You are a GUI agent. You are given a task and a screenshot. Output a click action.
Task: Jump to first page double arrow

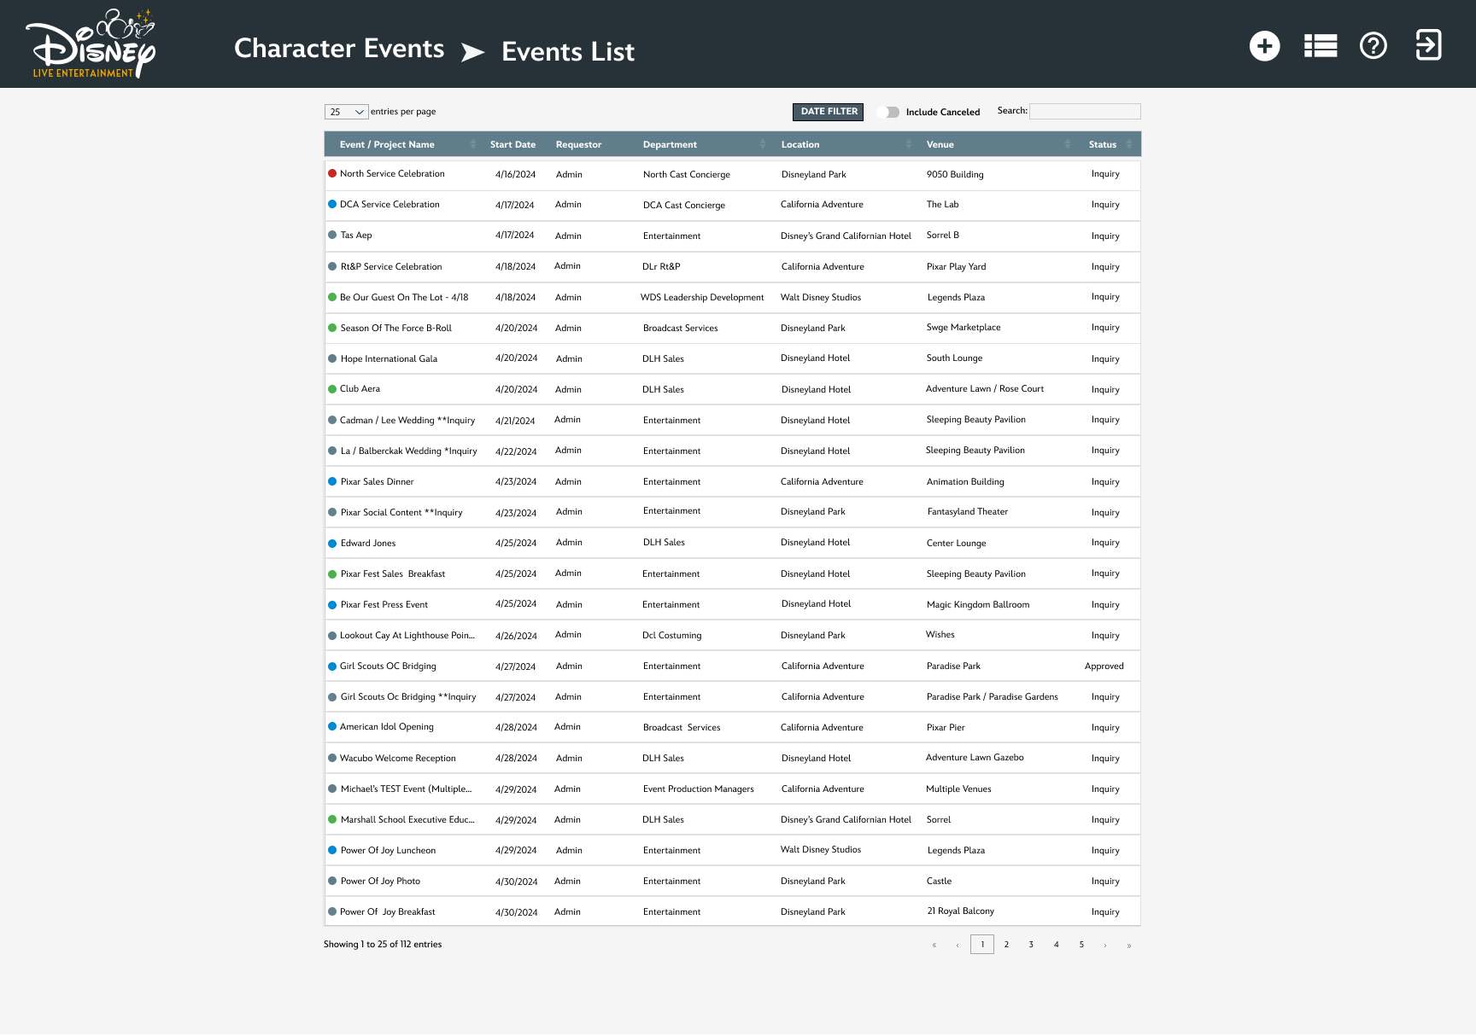pos(934,945)
